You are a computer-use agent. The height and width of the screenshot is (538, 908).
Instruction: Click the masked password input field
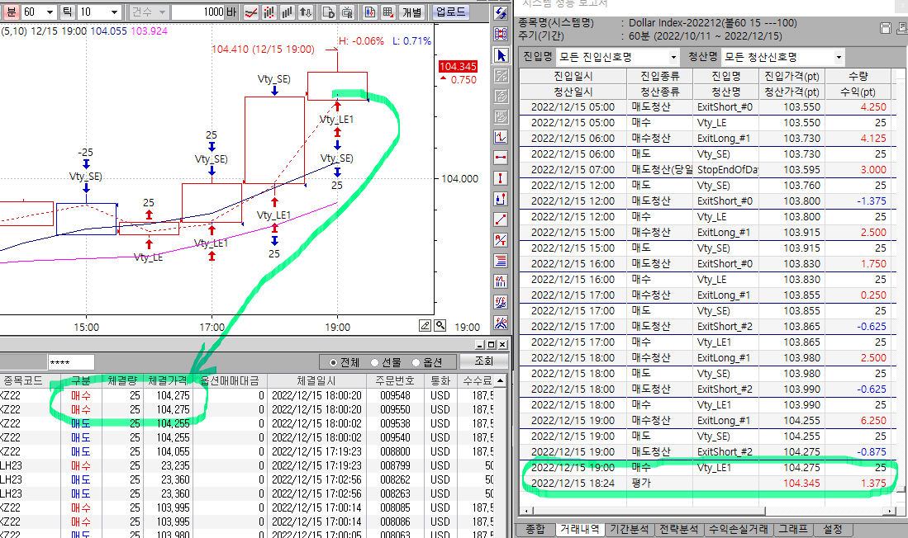click(71, 362)
